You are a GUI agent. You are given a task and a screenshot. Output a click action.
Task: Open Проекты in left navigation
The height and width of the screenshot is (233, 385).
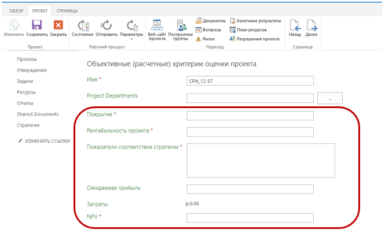click(27, 59)
